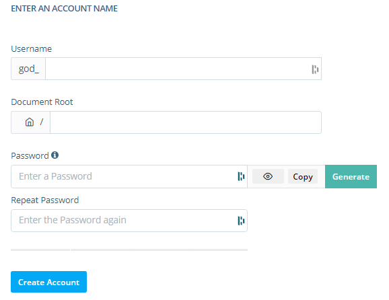Click the Copy password button
The width and height of the screenshot is (389, 300).
click(303, 176)
